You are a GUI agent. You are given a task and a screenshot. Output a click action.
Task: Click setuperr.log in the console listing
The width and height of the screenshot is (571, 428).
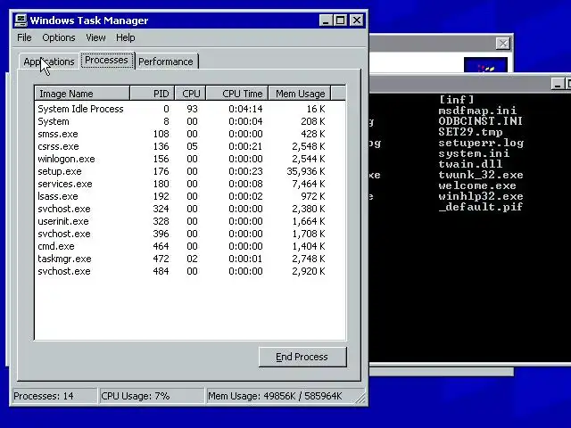(x=481, y=143)
